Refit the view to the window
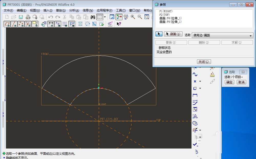This screenshot has height=159, width=256. pyautogui.click(x=147, y=17)
